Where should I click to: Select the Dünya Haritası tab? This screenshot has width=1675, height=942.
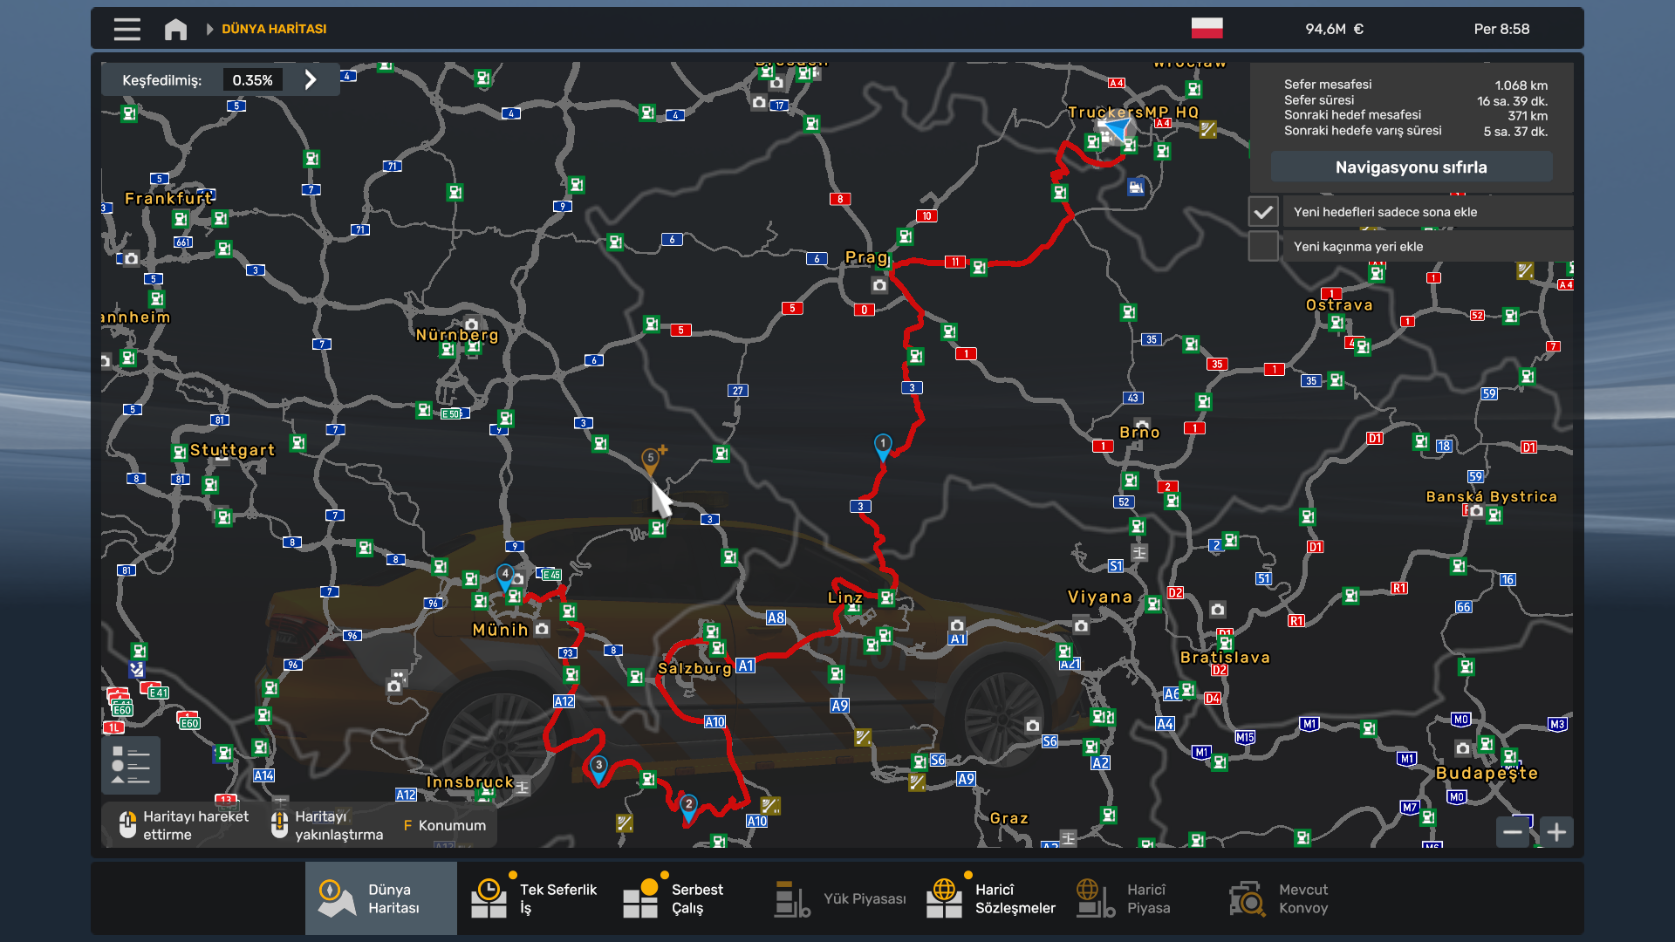(x=381, y=898)
